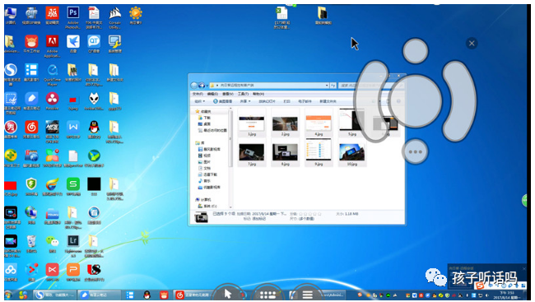Open the hamburger menu bottom overlay button
535x302 pixels.
[x=307, y=294]
